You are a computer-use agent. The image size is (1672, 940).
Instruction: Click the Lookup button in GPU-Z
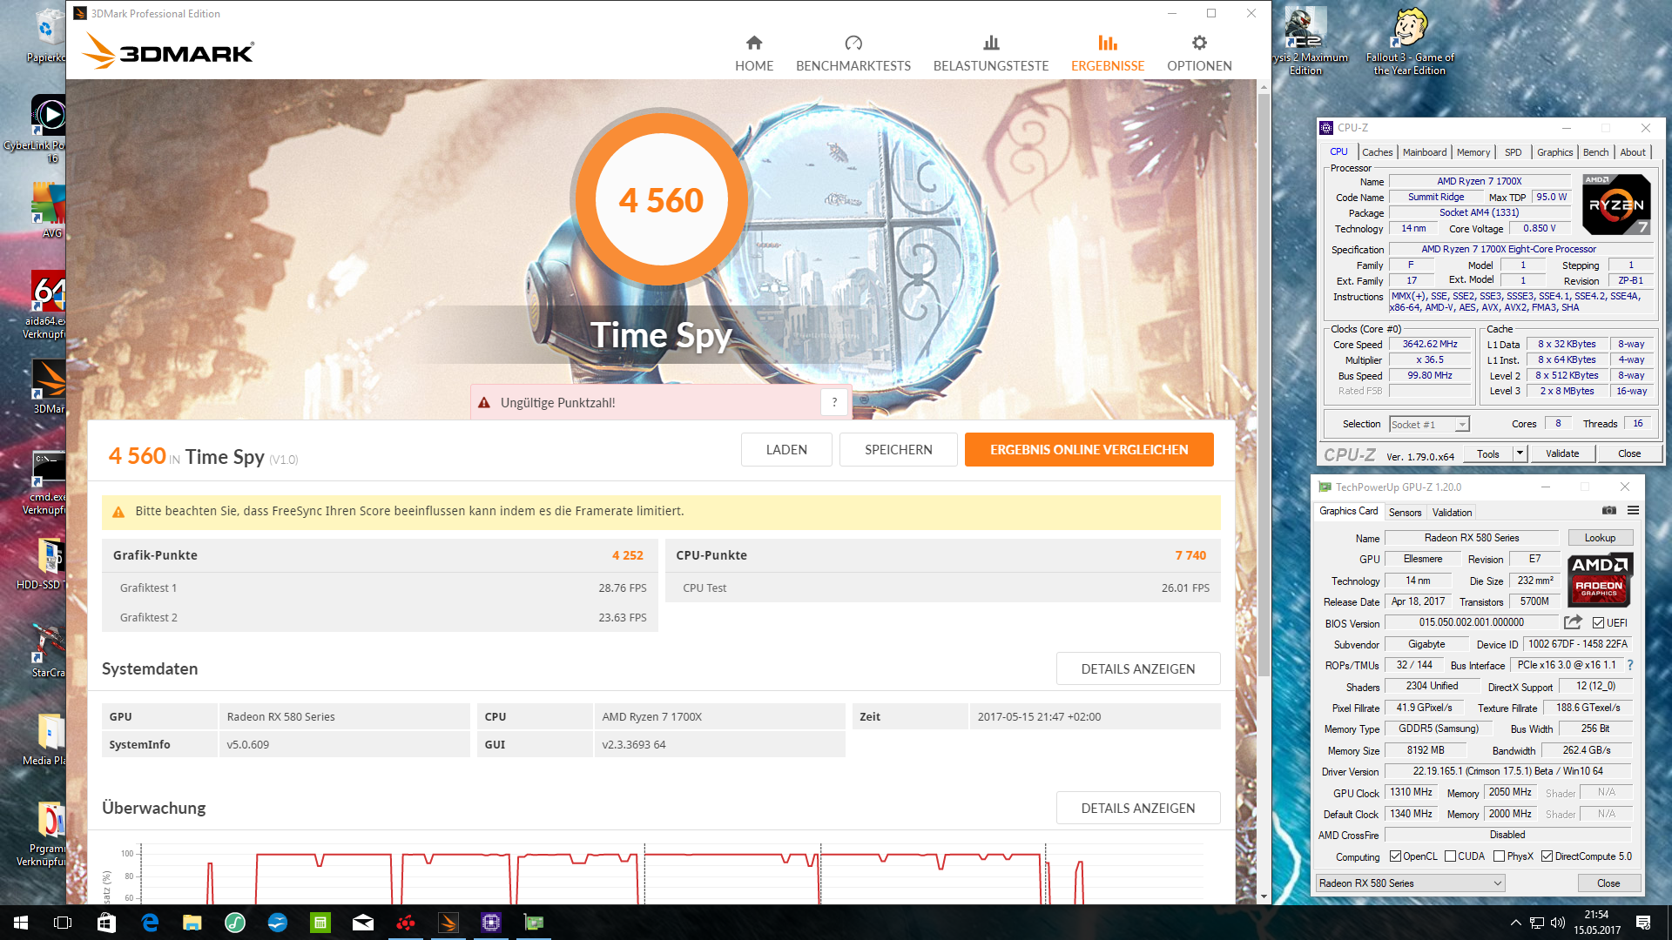tap(1600, 538)
